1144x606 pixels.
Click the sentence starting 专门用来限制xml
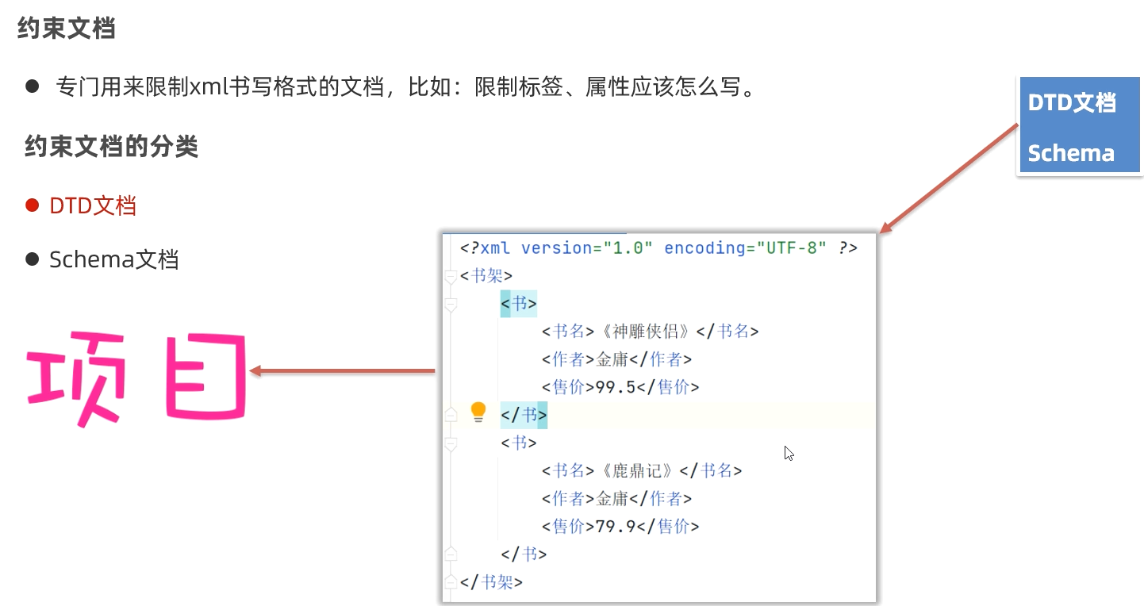405,86
